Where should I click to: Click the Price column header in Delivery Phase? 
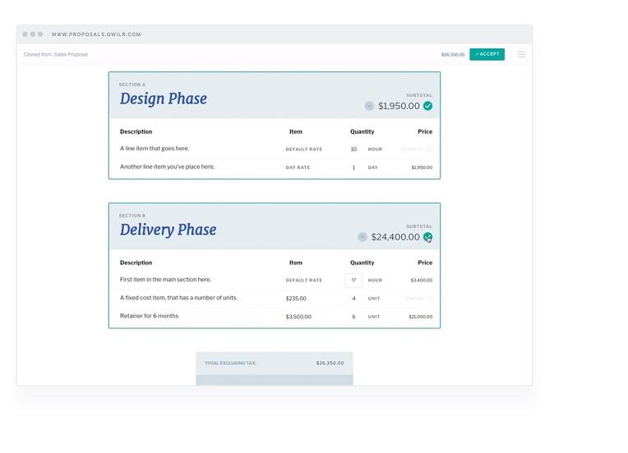click(425, 263)
